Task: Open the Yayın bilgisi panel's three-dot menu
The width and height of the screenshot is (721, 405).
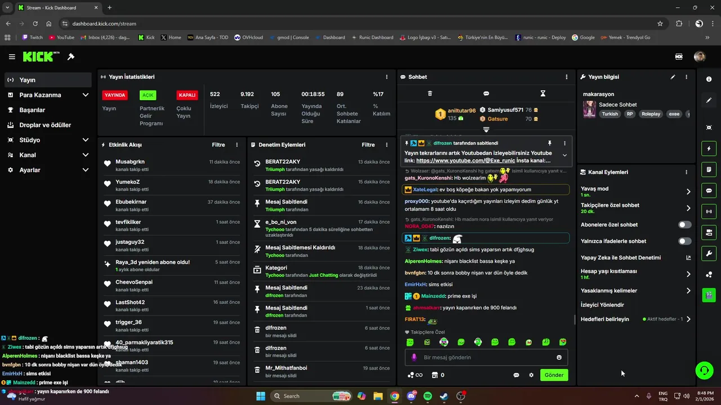Action: pyautogui.click(x=686, y=77)
